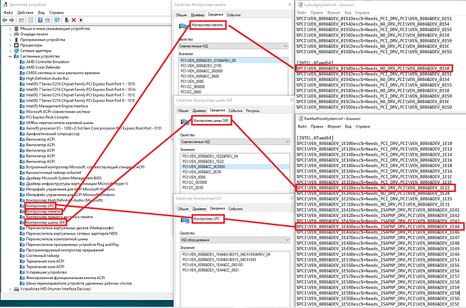Click the device icon in Контроллер памяти properties
466x308 pixels.
tap(184, 26)
